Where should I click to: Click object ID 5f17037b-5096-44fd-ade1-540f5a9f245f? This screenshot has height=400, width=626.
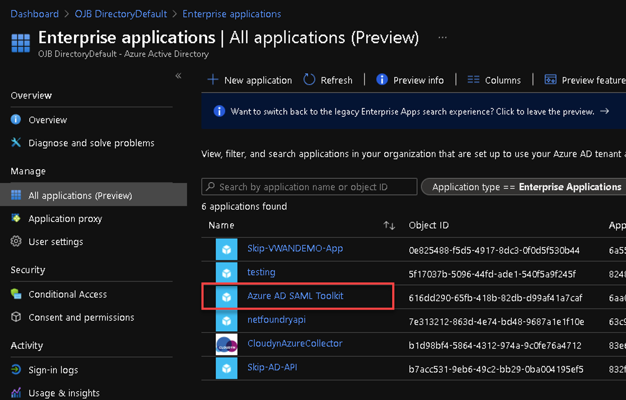click(x=492, y=274)
